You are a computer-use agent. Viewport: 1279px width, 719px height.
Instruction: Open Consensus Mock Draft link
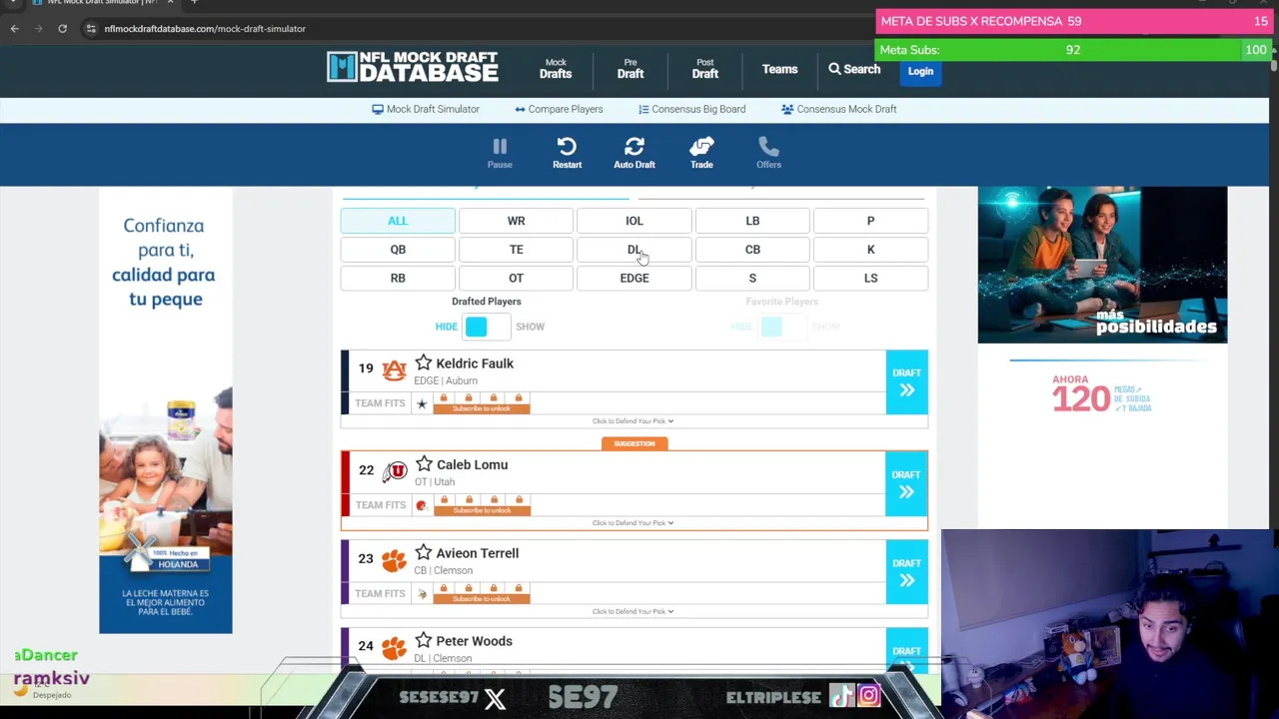click(x=839, y=109)
